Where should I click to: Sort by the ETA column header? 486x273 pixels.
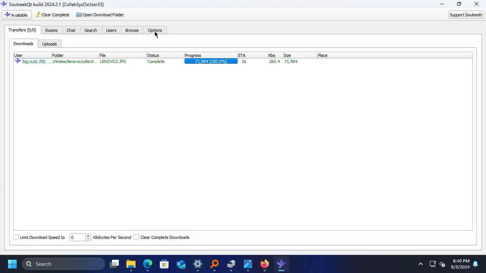252,55
